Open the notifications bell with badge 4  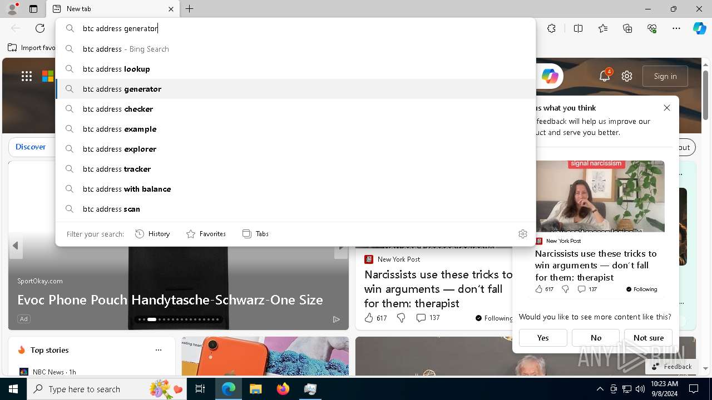coord(605,76)
